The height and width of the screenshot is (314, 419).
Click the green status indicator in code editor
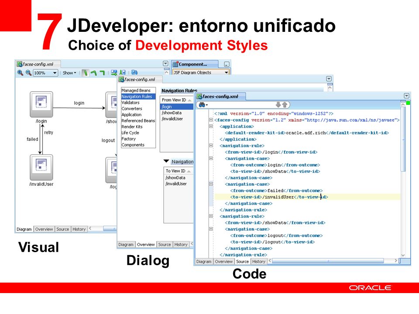[408, 103]
